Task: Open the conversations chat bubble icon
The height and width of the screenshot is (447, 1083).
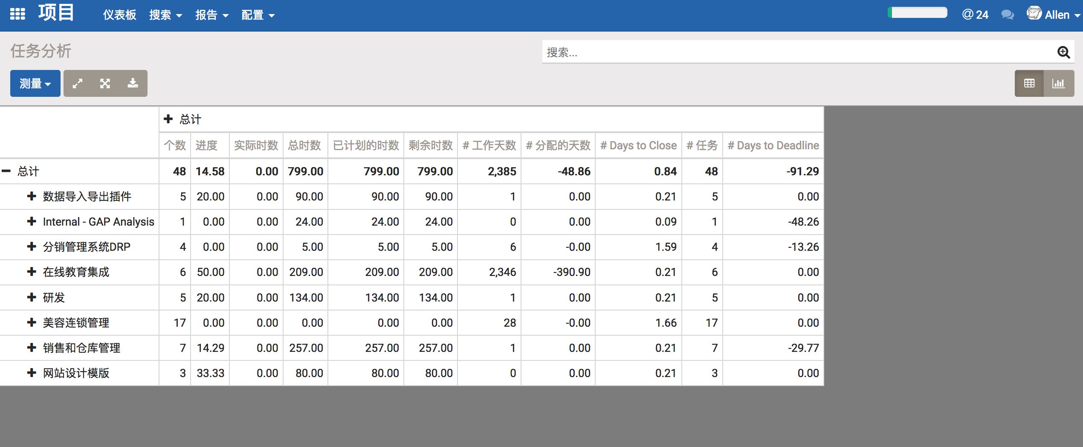Action: tap(1007, 15)
